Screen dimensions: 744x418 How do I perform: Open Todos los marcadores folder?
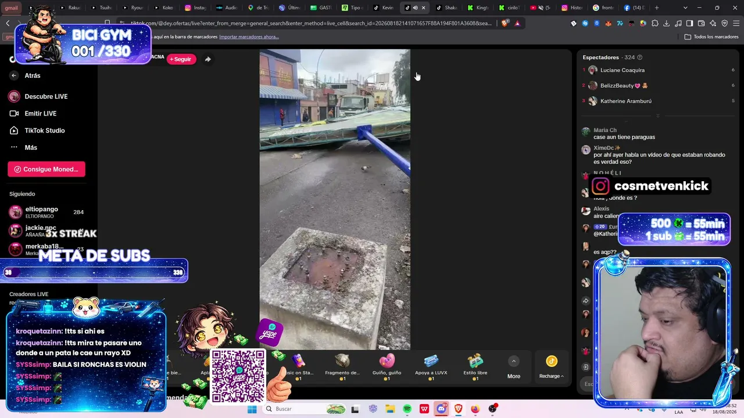coord(711,37)
